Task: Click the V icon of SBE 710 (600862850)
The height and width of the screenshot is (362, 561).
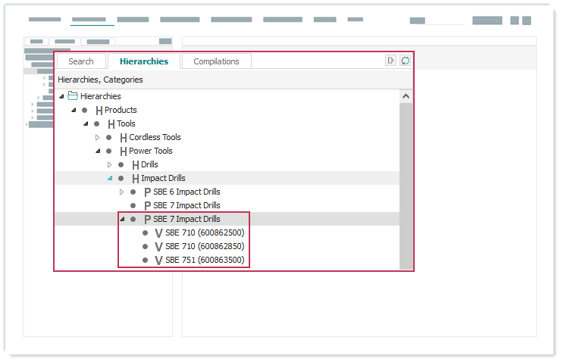Action: (159, 247)
